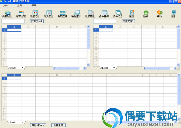Select the 两簿比较 toolbar icon

point(21,14)
